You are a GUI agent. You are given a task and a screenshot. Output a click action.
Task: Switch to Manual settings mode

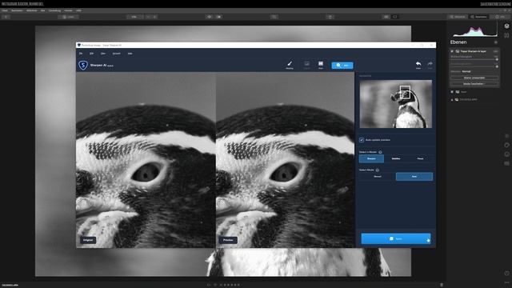pyautogui.click(x=378, y=176)
